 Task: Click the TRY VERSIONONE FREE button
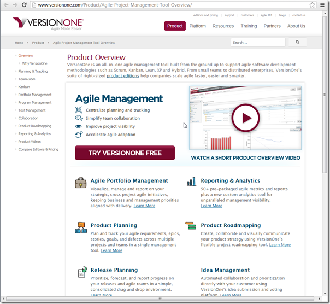tap(125, 153)
